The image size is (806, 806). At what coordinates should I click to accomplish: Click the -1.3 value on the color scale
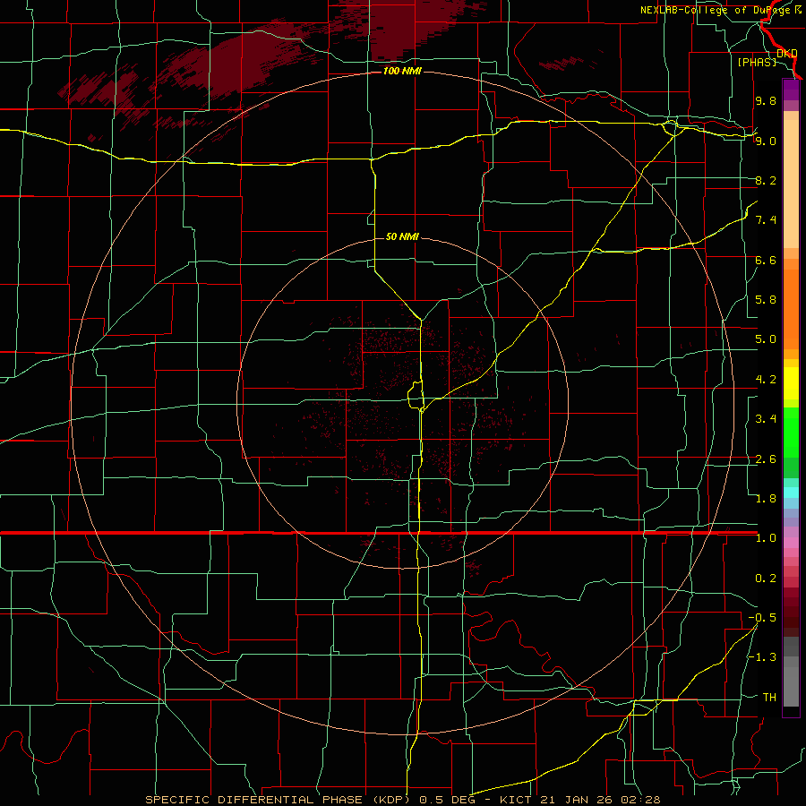click(762, 657)
